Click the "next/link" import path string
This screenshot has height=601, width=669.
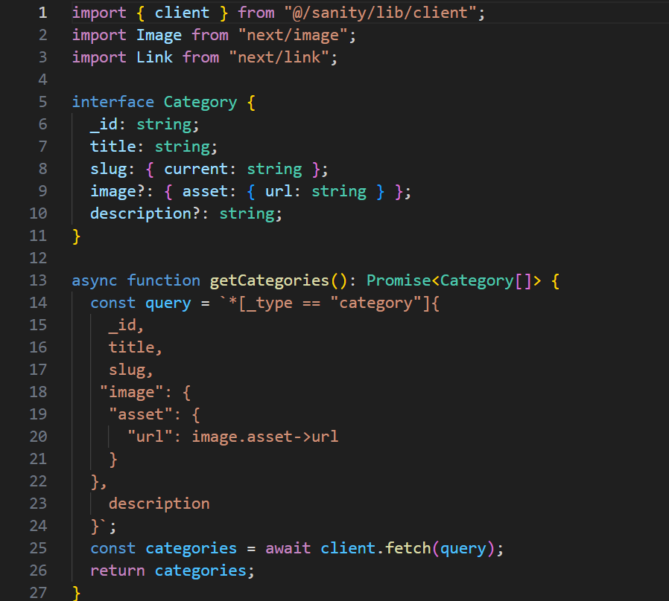(279, 57)
